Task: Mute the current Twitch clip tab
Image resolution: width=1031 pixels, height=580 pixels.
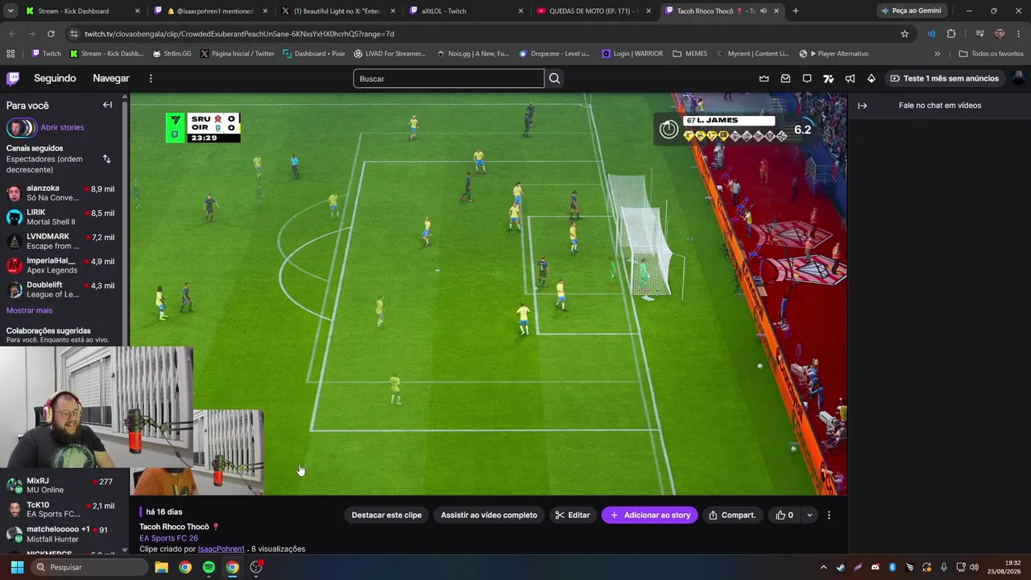Action: [x=763, y=11]
